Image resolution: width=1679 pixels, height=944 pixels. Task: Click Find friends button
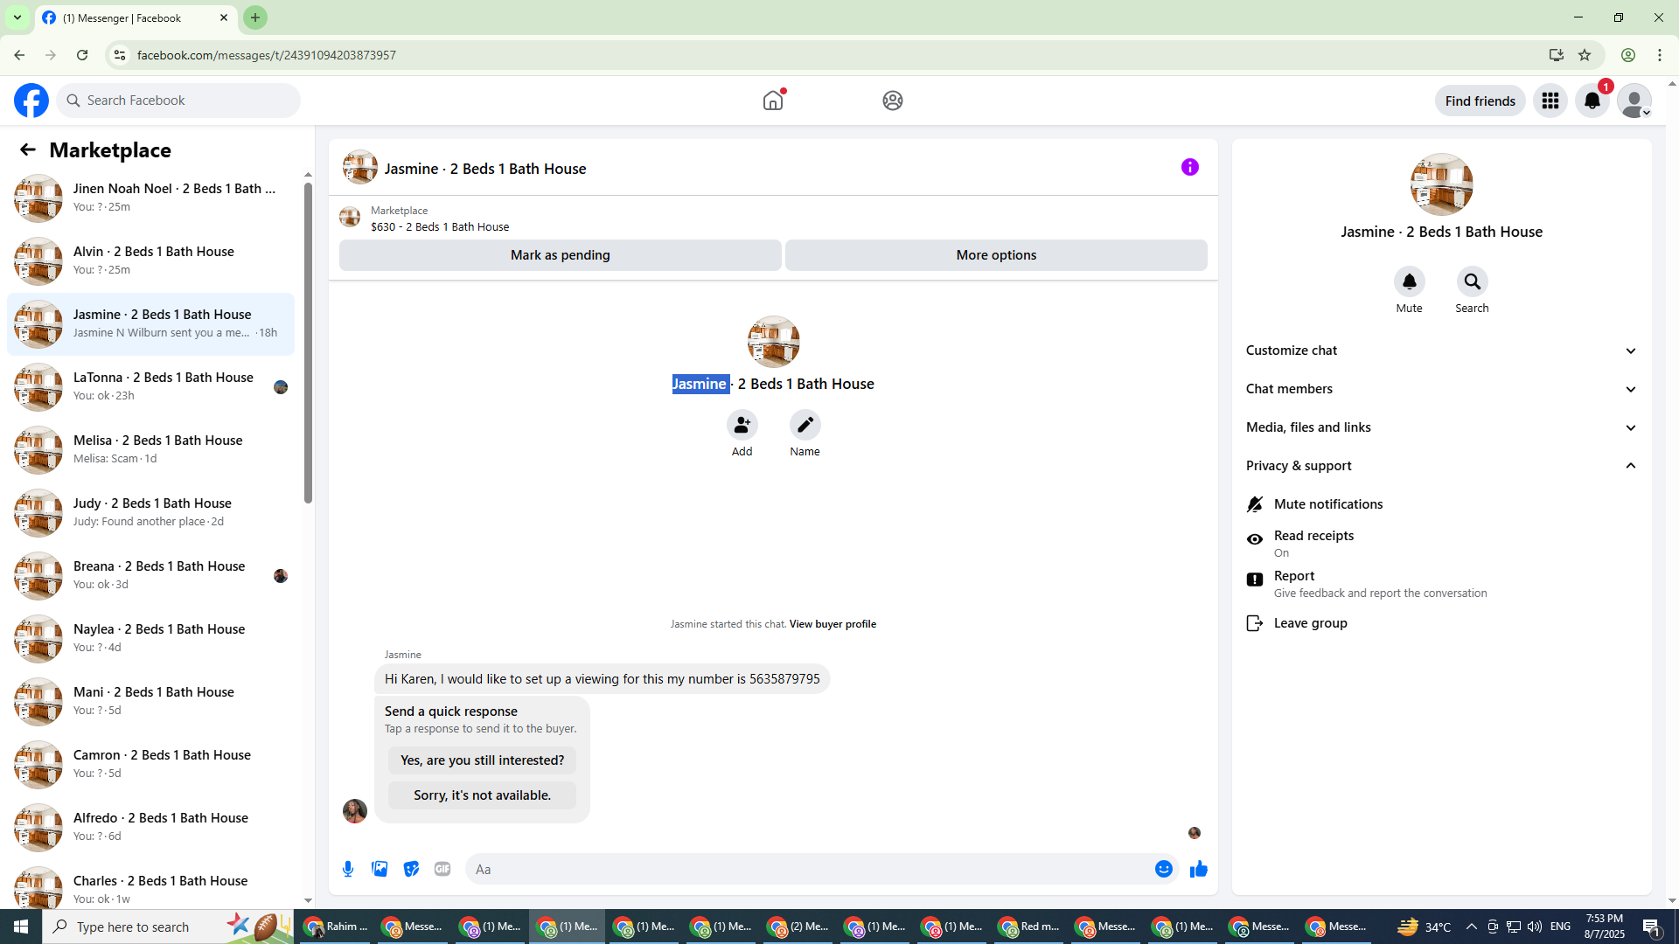point(1480,101)
